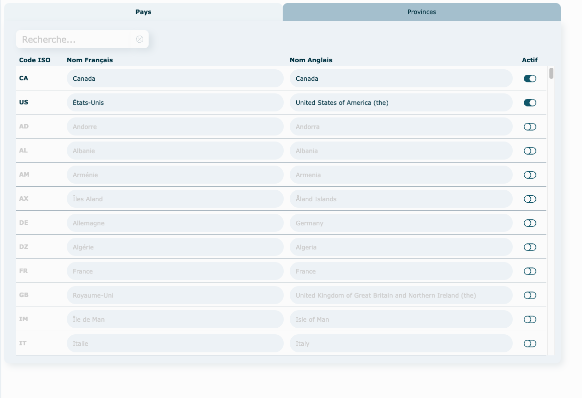Screen dimensions: 582x398
Task: Activate the Albanie country toggle
Action: pyautogui.click(x=530, y=151)
